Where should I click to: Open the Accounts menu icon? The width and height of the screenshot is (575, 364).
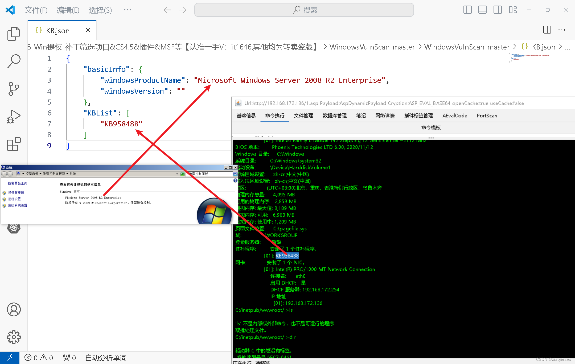tap(14, 309)
